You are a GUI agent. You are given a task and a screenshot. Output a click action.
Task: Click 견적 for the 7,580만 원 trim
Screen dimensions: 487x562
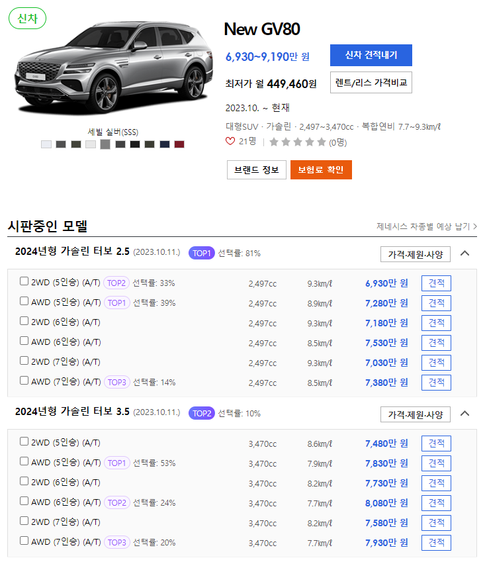coord(436,523)
